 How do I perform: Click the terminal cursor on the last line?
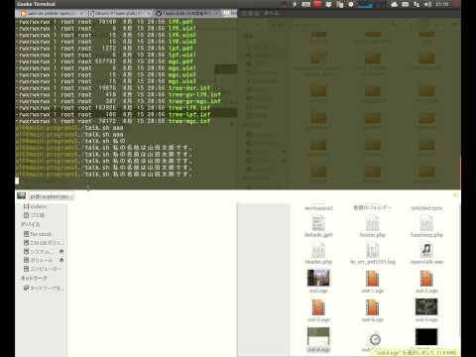[17, 180]
